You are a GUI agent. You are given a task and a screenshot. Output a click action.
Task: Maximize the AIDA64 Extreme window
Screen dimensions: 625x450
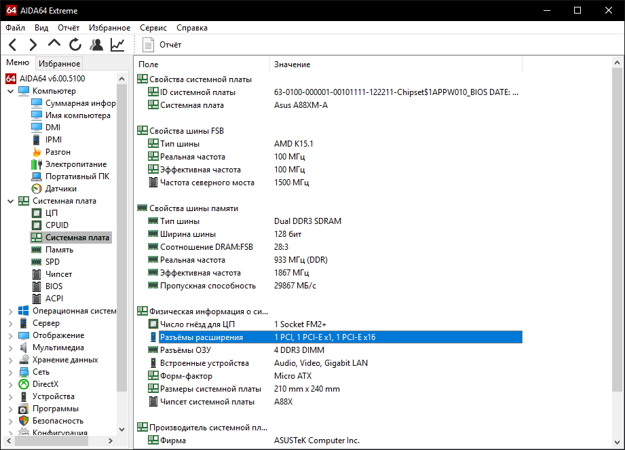click(x=577, y=10)
